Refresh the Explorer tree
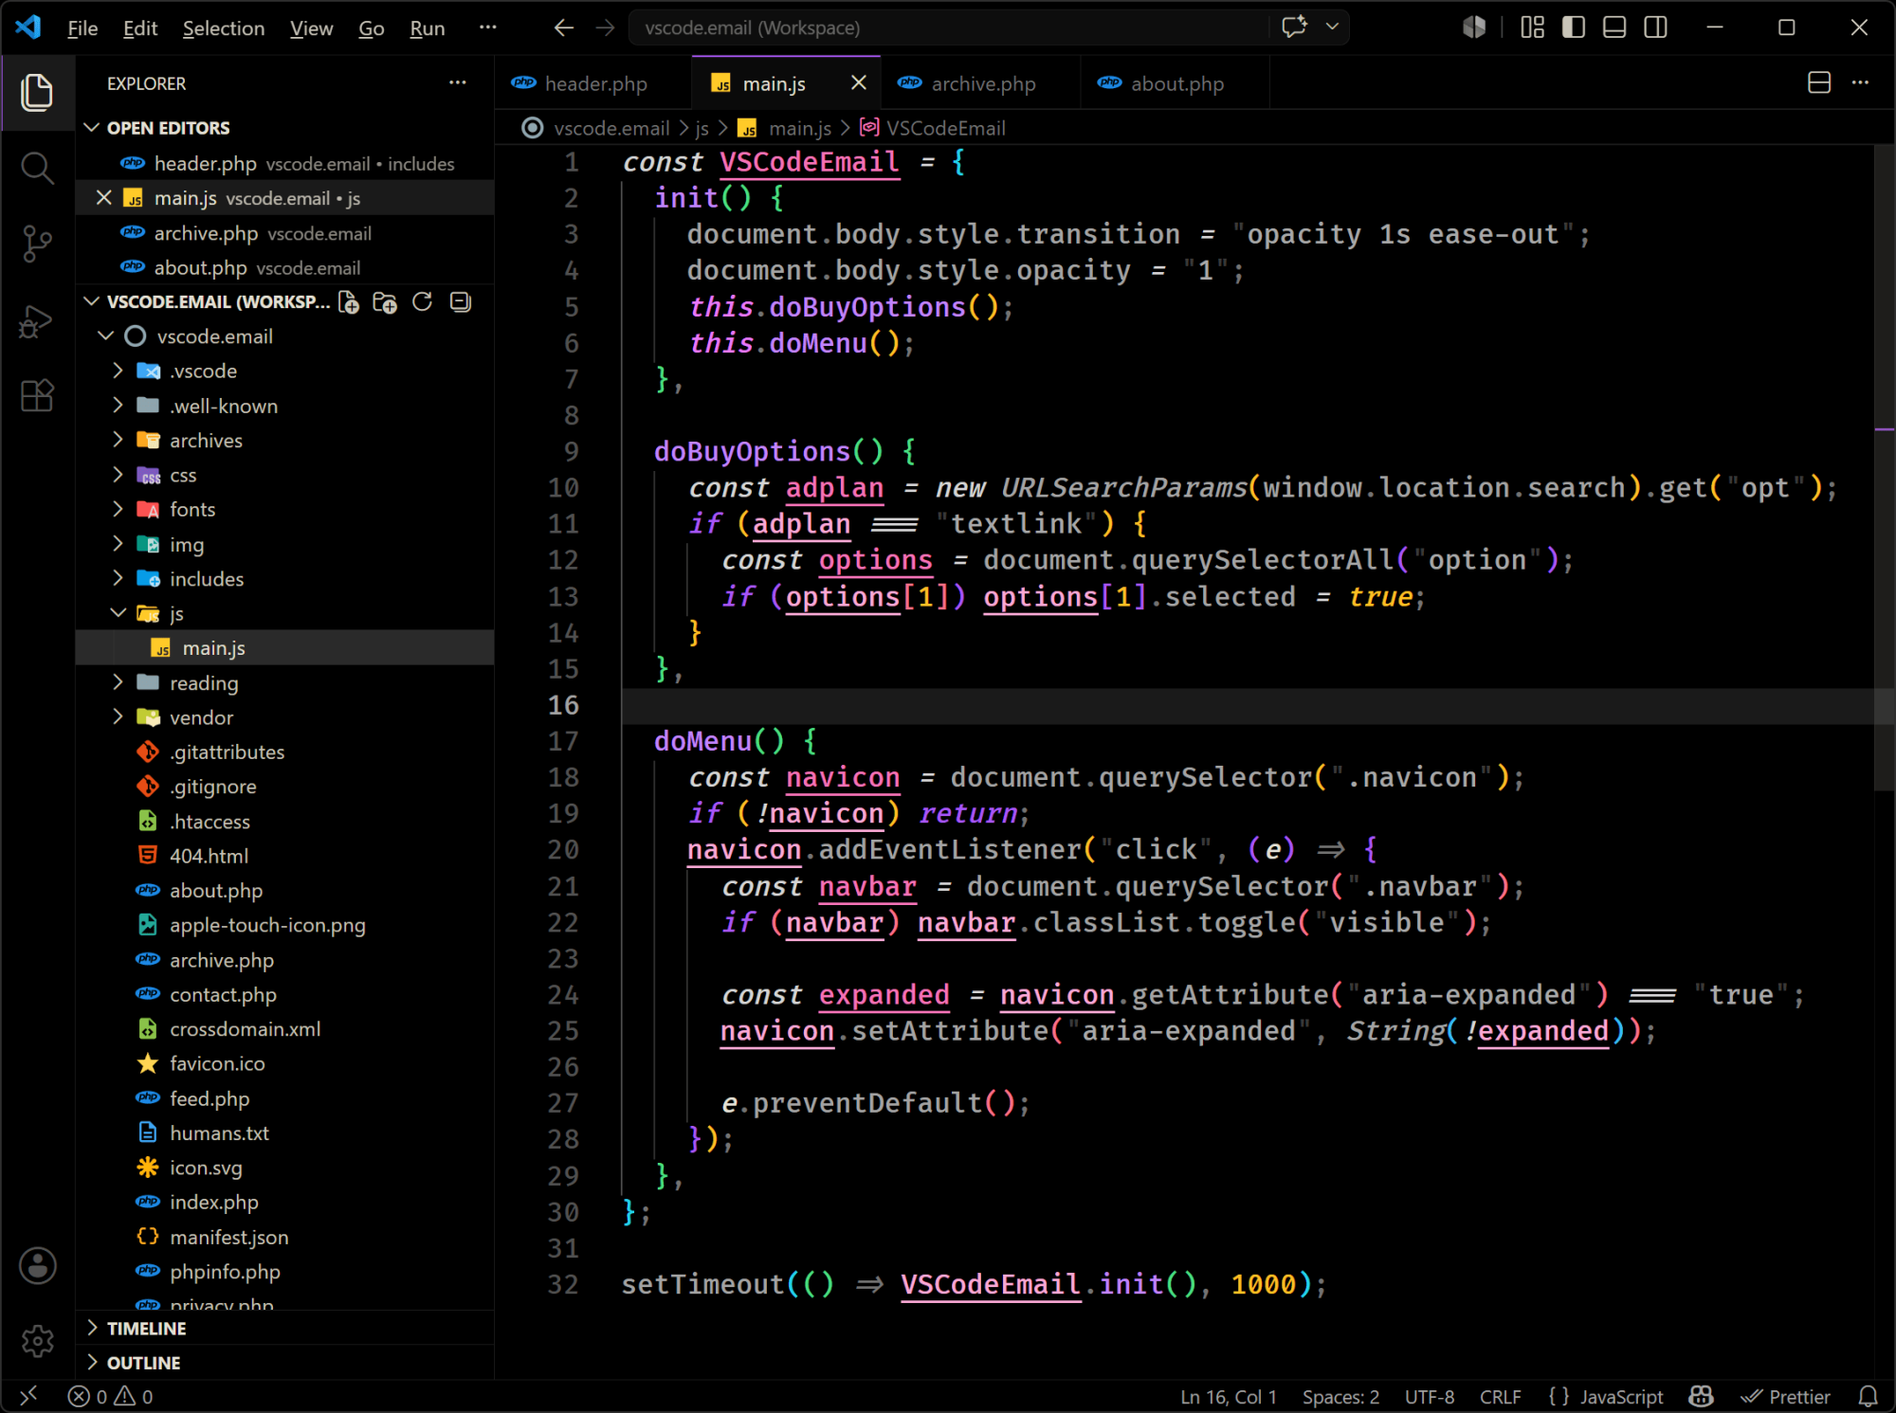This screenshot has height=1413, width=1896. tap(423, 302)
